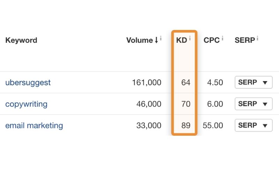This screenshot has height=174, width=279.
Task: Sort by the KD column header
Action: point(181,40)
